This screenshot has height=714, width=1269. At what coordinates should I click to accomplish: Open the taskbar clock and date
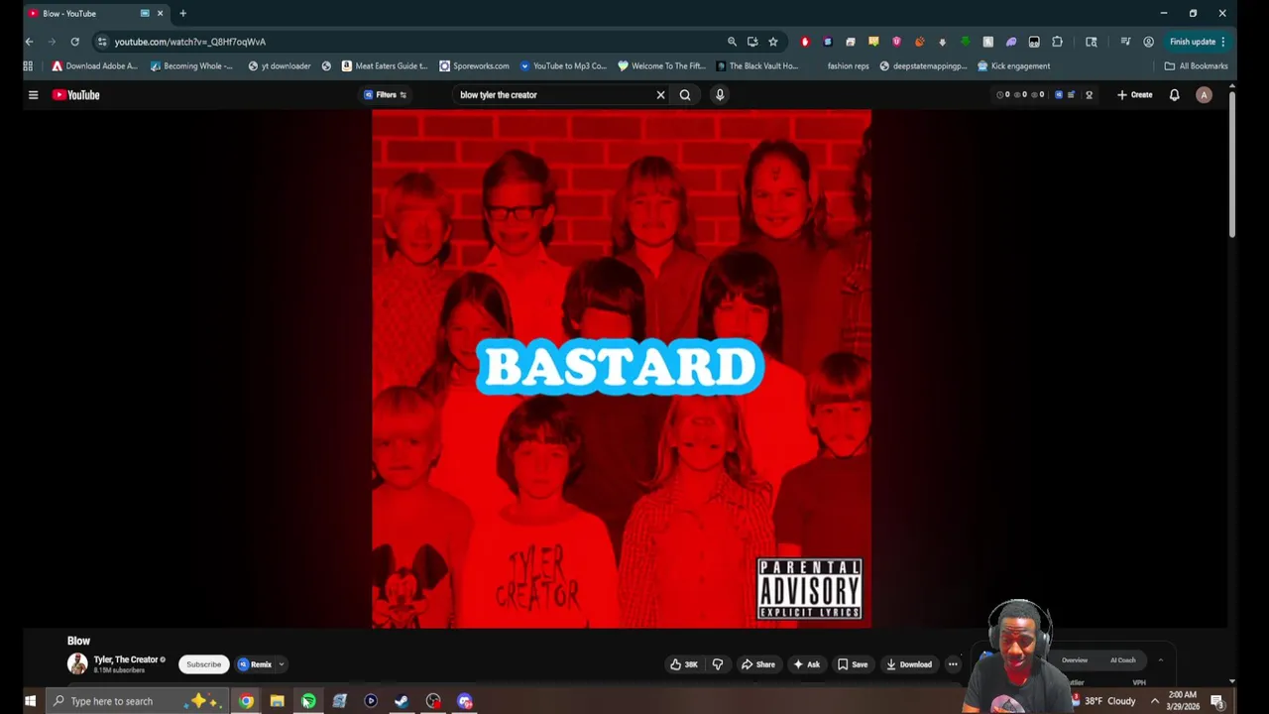pyautogui.click(x=1182, y=701)
